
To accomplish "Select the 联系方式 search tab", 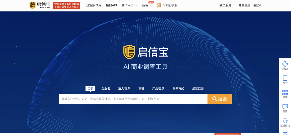I will pyautogui.click(x=178, y=89).
